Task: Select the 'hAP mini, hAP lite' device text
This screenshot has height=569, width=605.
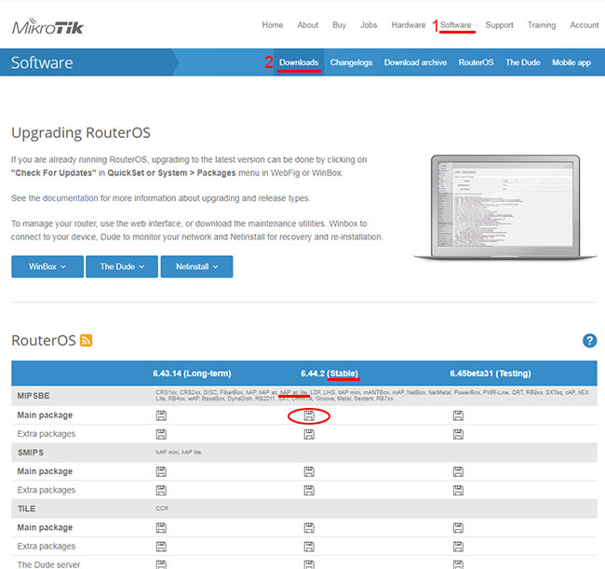Action: coord(179,452)
